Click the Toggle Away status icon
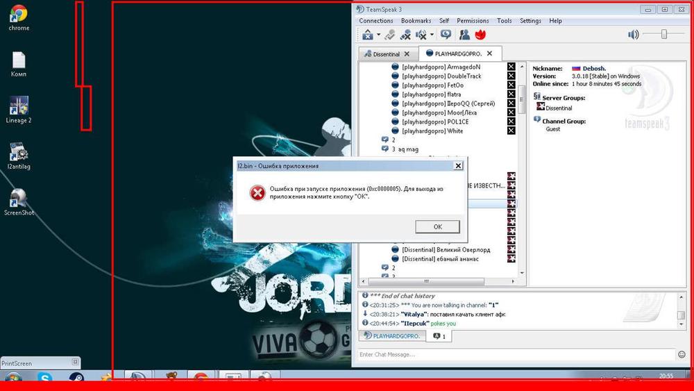The height and width of the screenshot is (391, 694). pos(446,35)
